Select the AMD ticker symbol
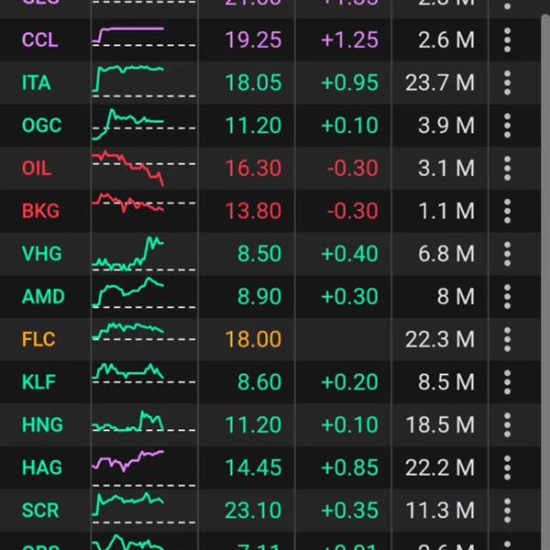The height and width of the screenshot is (550, 550). 43,296
